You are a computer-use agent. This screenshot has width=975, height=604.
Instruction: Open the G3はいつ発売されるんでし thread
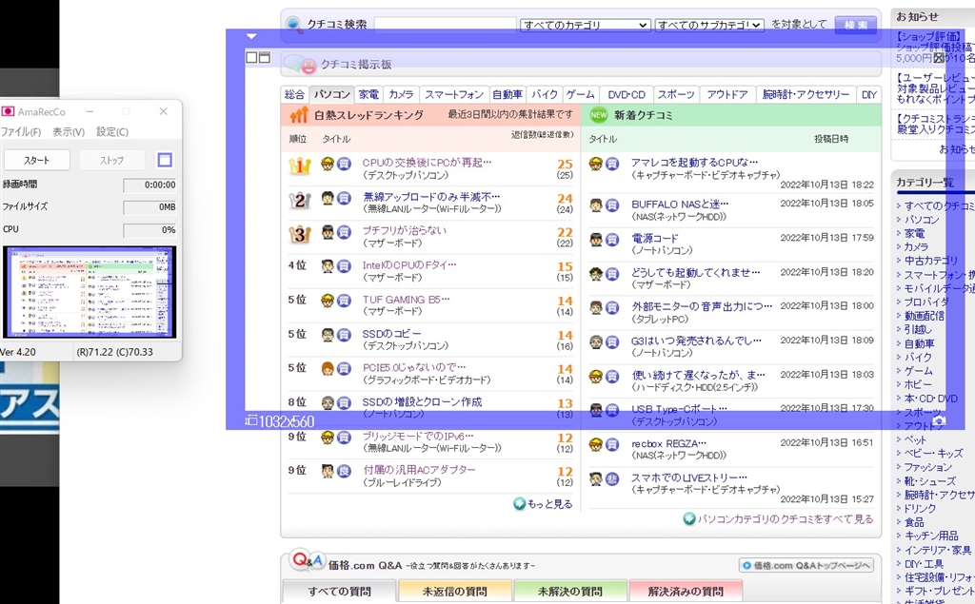point(696,341)
